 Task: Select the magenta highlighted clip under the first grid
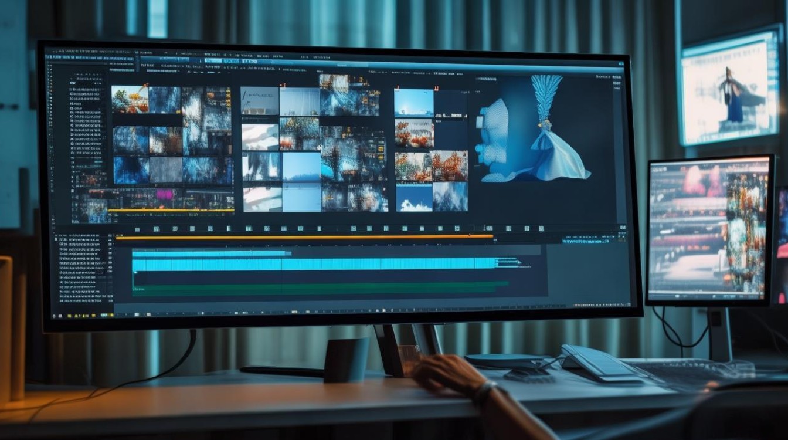point(164,194)
